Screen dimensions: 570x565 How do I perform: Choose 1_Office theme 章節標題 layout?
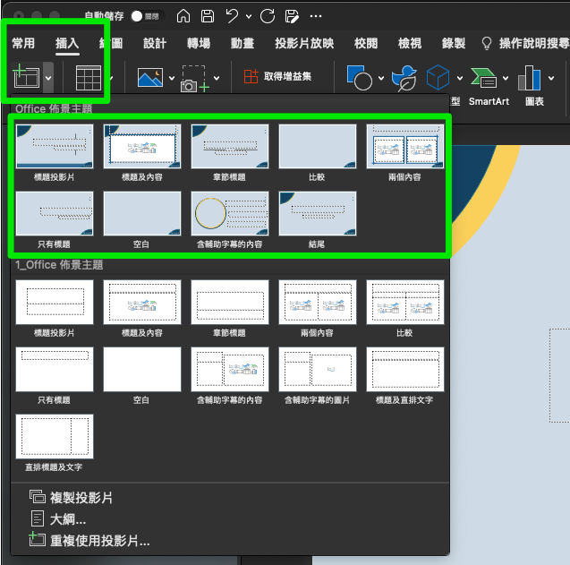click(230, 302)
